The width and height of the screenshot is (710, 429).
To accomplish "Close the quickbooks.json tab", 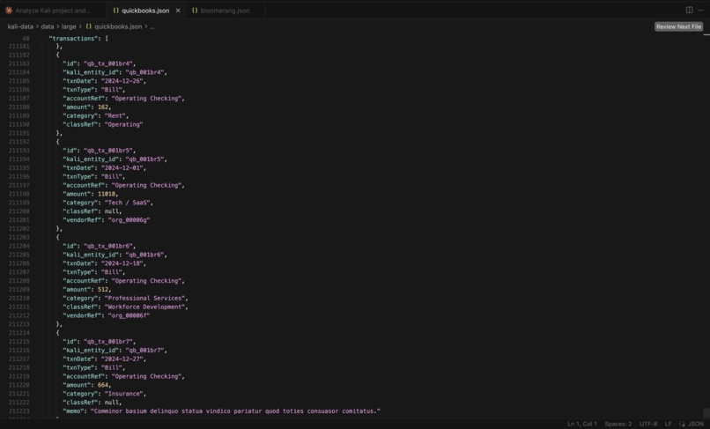I will click(x=178, y=11).
